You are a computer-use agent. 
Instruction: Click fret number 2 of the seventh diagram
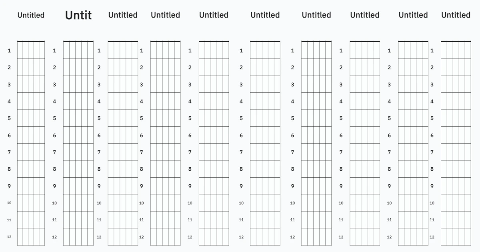pyautogui.click(x=292, y=68)
